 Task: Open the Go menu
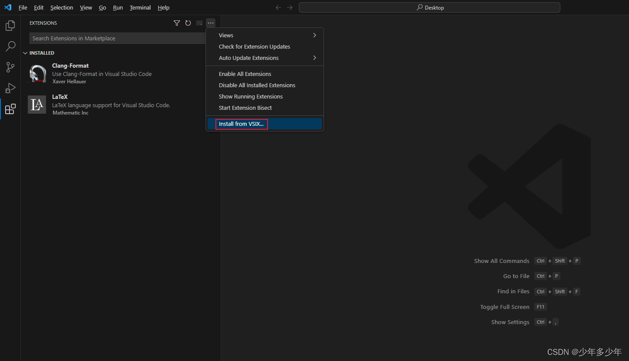pyautogui.click(x=103, y=7)
